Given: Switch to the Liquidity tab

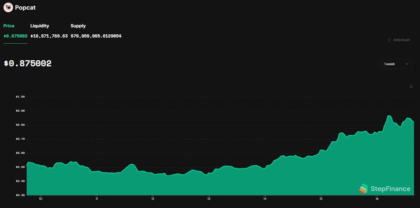Looking at the screenshot, I should pos(40,26).
